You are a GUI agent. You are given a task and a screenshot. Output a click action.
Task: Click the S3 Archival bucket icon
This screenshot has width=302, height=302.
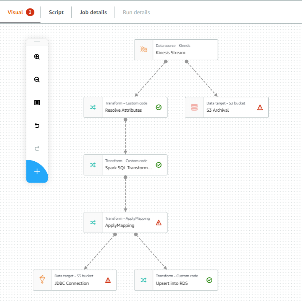coord(194,108)
